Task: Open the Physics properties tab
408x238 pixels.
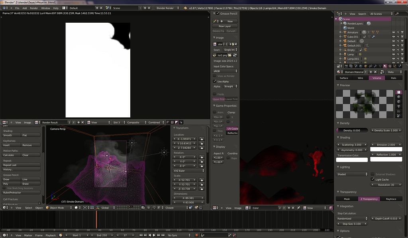Action: 400,66
